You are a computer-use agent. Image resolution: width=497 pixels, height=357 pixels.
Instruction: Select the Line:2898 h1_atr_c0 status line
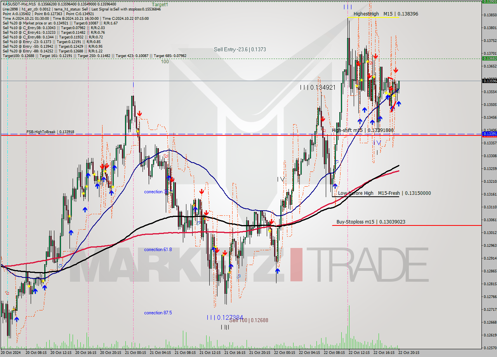pyautogui.click(x=82, y=9)
